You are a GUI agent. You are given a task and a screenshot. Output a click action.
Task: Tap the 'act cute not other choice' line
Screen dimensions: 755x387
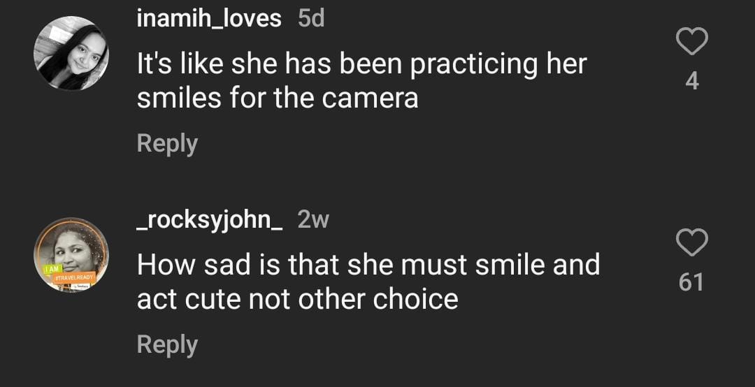point(297,300)
